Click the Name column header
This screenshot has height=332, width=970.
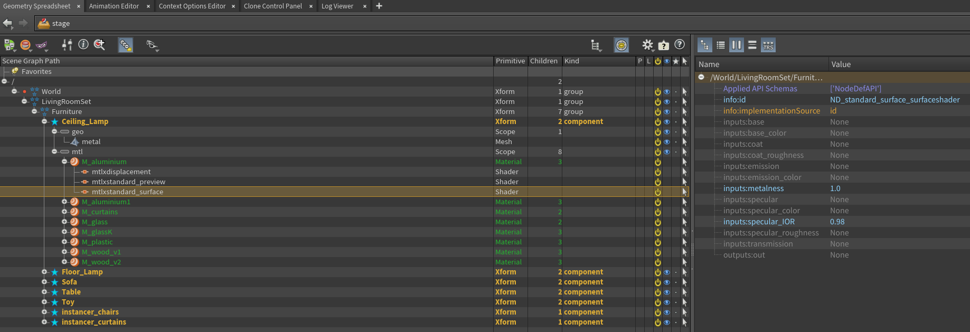click(x=761, y=64)
